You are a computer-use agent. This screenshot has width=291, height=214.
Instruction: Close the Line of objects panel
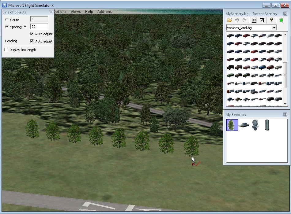click(x=51, y=12)
